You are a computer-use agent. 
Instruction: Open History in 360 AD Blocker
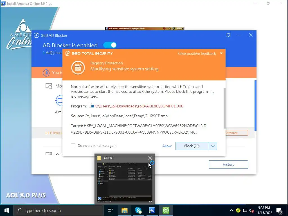pyautogui.click(x=228, y=164)
